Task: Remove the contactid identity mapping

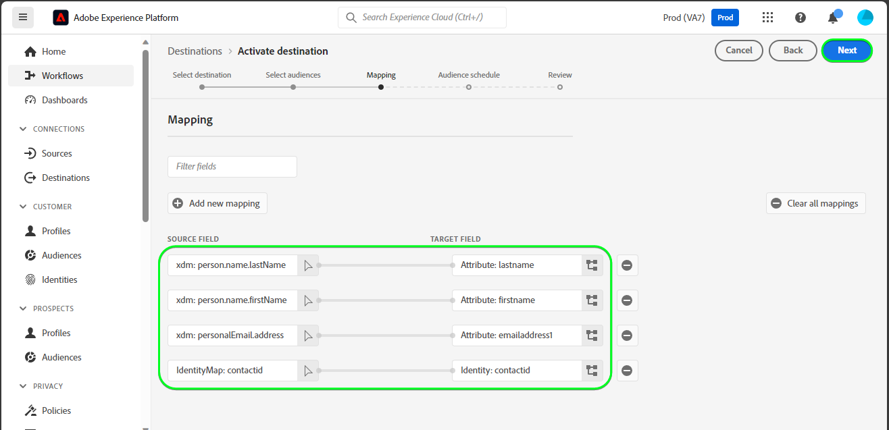Action: pyautogui.click(x=627, y=371)
